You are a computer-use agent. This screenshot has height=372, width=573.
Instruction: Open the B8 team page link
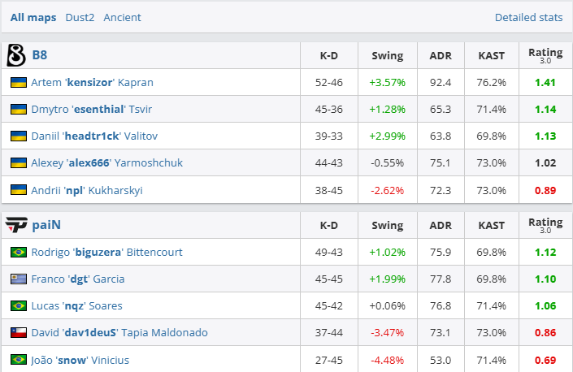[x=40, y=55]
